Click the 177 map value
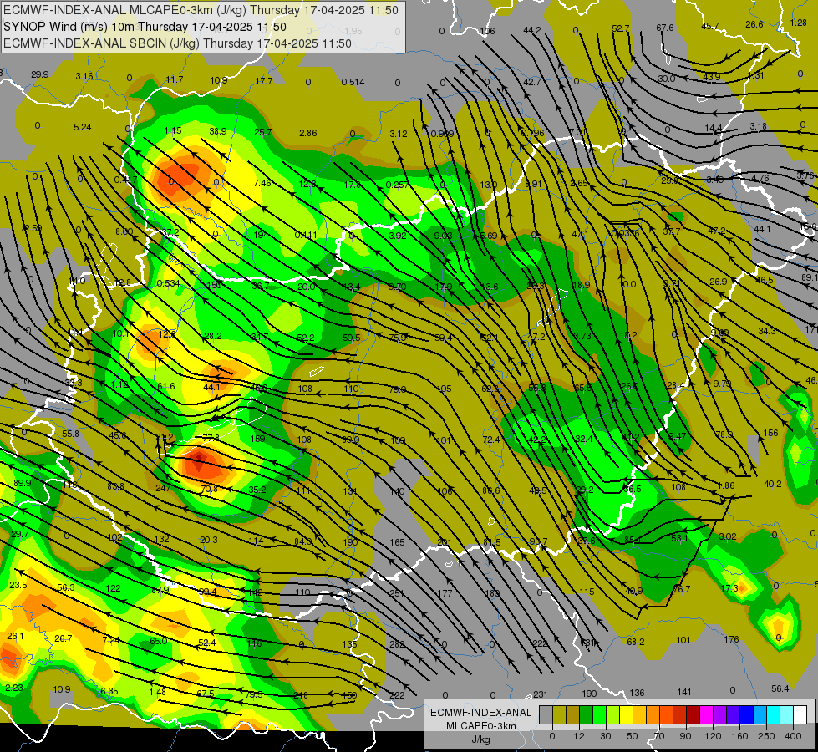Image resolution: width=818 pixels, height=752 pixels. coord(445,593)
